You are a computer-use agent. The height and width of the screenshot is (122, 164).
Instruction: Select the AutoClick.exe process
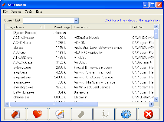pos(79,62)
